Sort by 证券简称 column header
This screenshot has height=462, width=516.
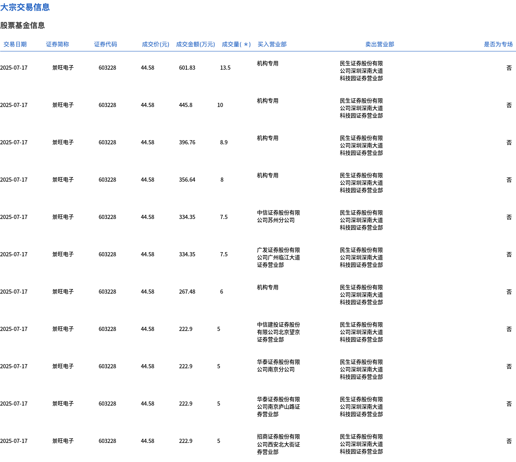point(58,44)
